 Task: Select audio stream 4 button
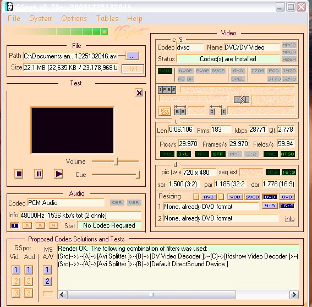point(53,225)
